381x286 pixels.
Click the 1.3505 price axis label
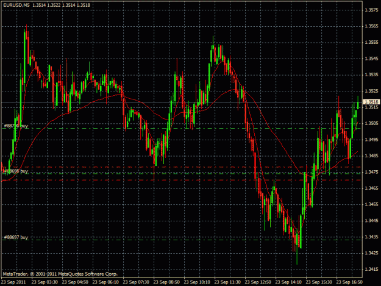point(371,123)
